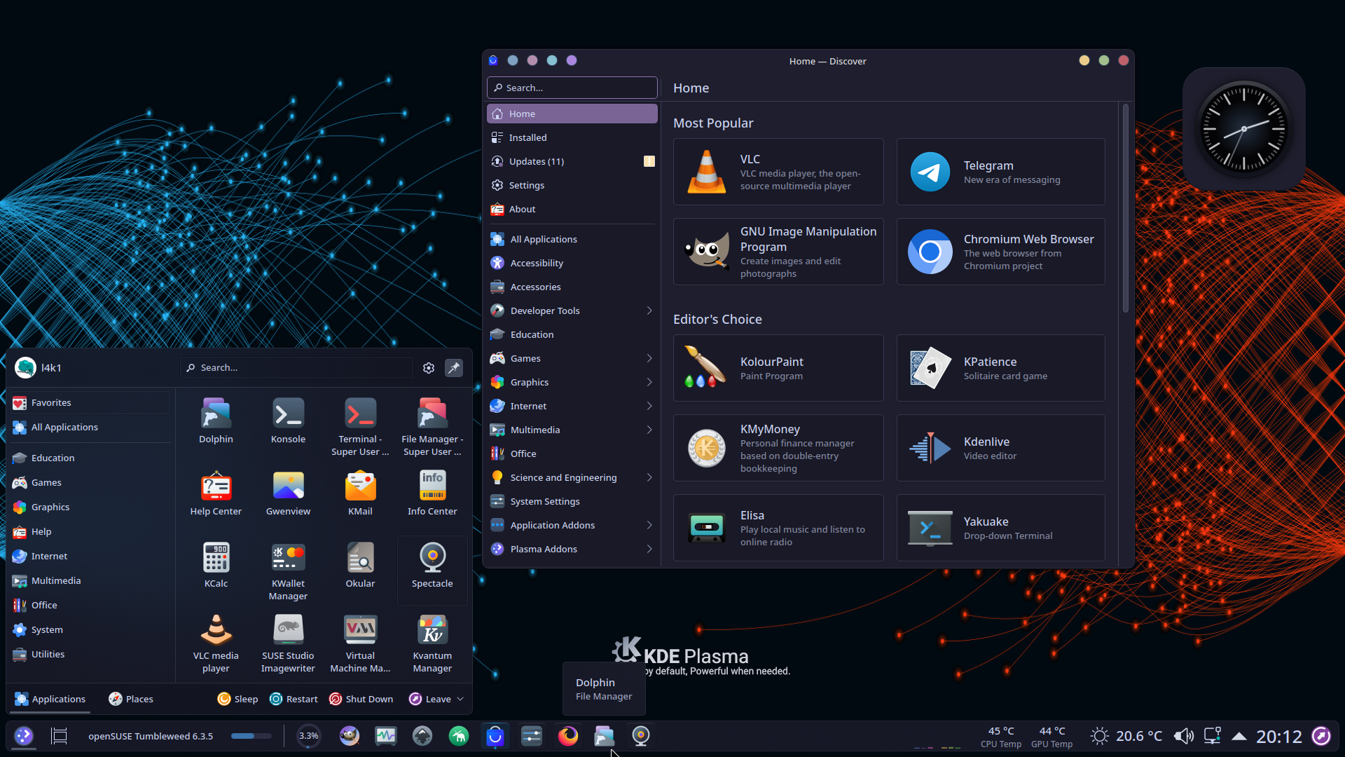
Task: Click the CPU usage 3.3% monitor widget
Action: point(308,736)
